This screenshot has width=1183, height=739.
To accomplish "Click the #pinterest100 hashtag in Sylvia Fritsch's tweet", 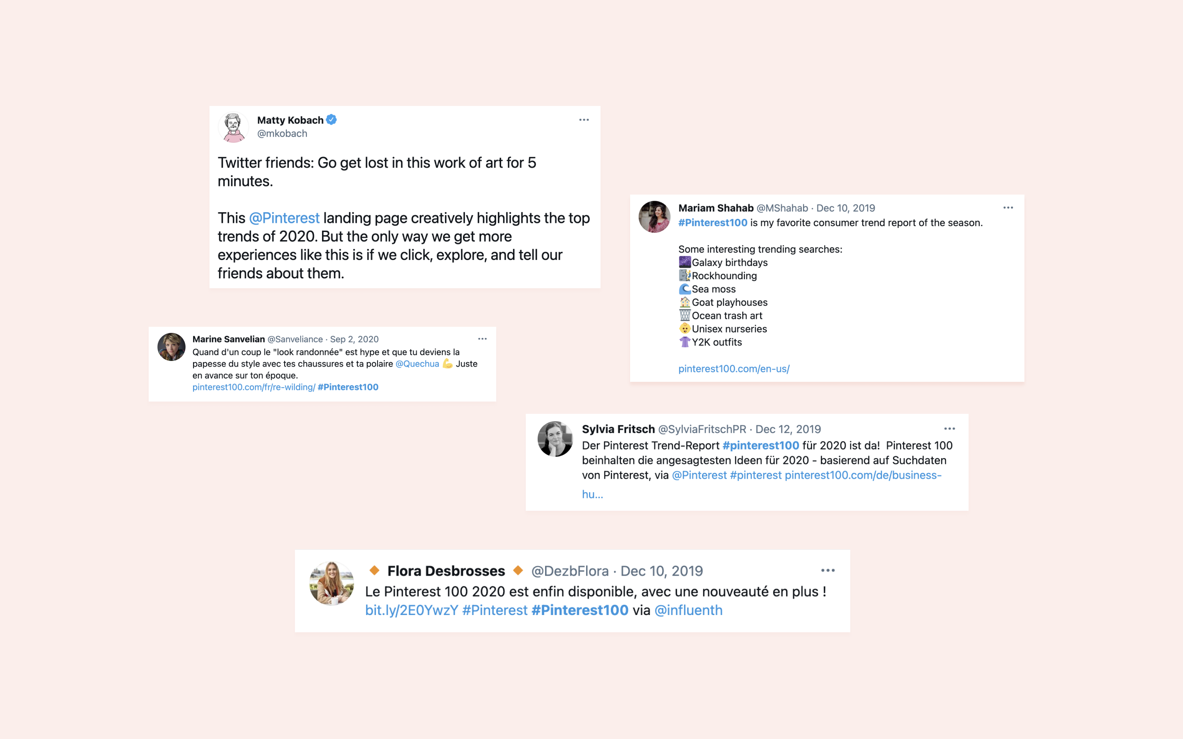I will pyautogui.click(x=760, y=446).
